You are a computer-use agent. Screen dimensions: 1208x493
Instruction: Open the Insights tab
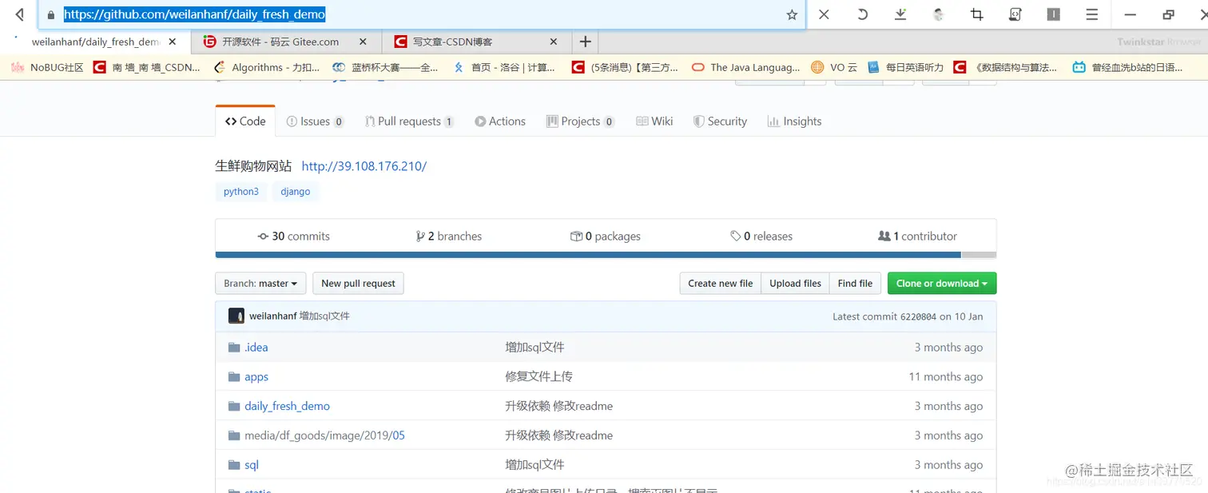pyautogui.click(x=794, y=121)
